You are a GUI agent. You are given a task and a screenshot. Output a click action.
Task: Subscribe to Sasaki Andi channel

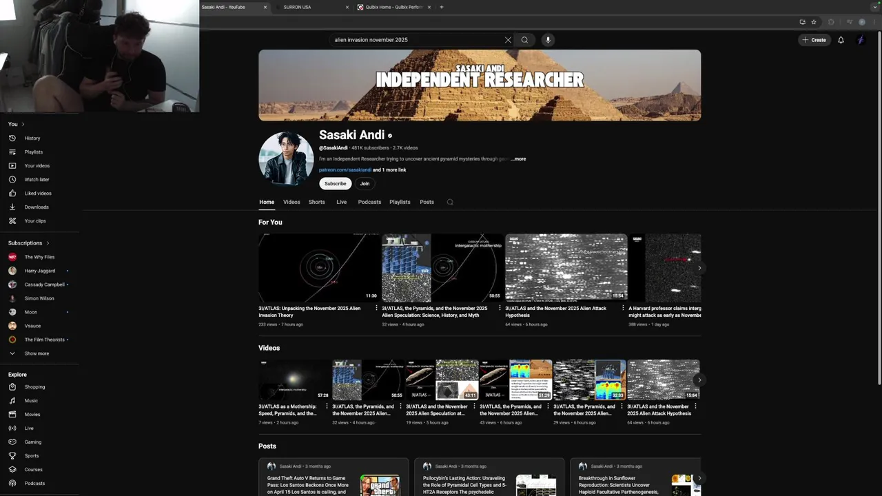[x=336, y=183]
